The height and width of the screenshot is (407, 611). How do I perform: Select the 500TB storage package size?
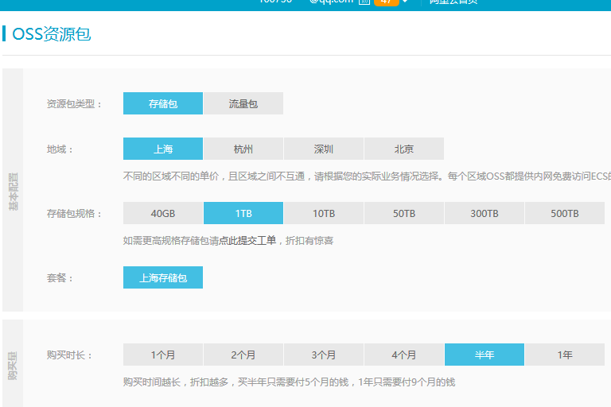pyautogui.click(x=565, y=213)
